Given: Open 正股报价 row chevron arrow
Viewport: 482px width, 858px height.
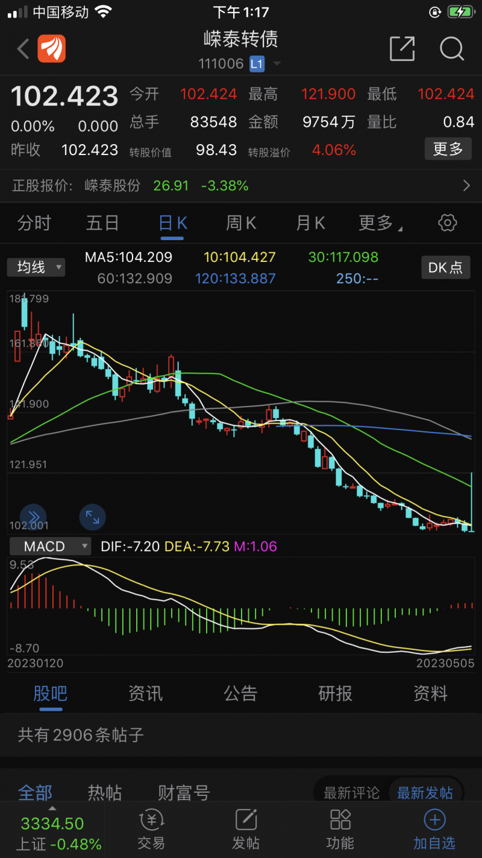Looking at the screenshot, I should [x=466, y=186].
